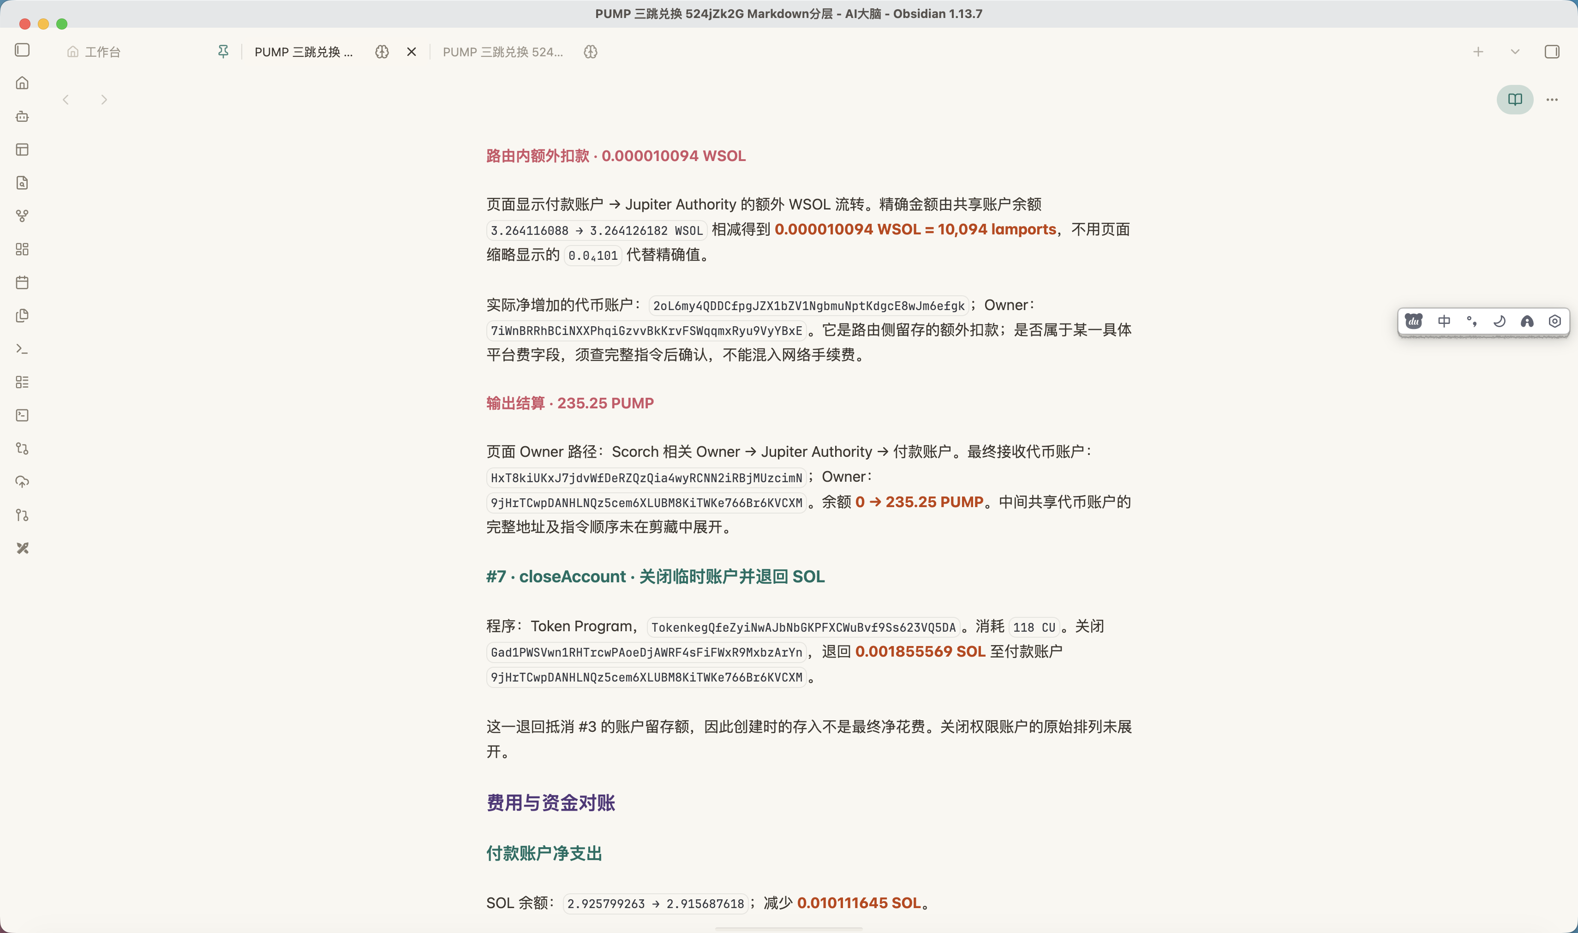Click the layout template ribbon icon

pos(22,150)
